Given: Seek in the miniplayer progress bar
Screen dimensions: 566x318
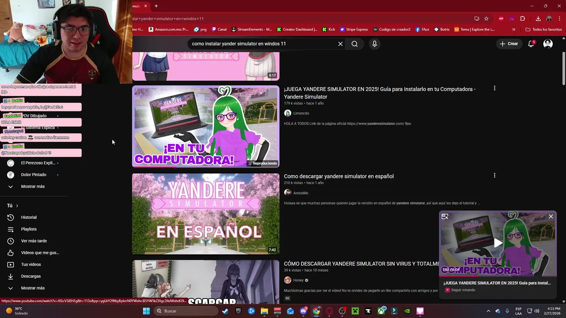Looking at the screenshot, I should tap(498, 276).
